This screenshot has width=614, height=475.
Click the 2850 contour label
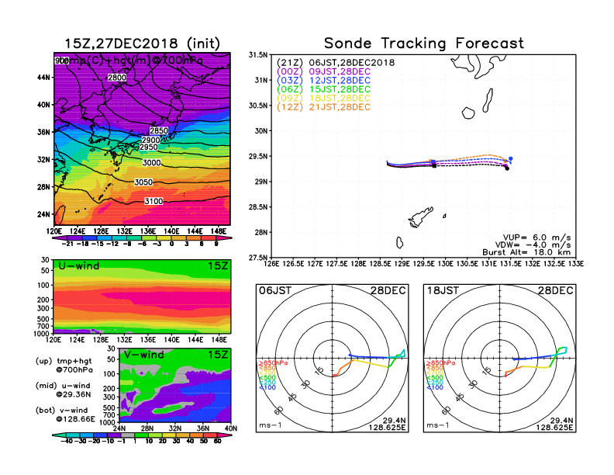tap(159, 130)
